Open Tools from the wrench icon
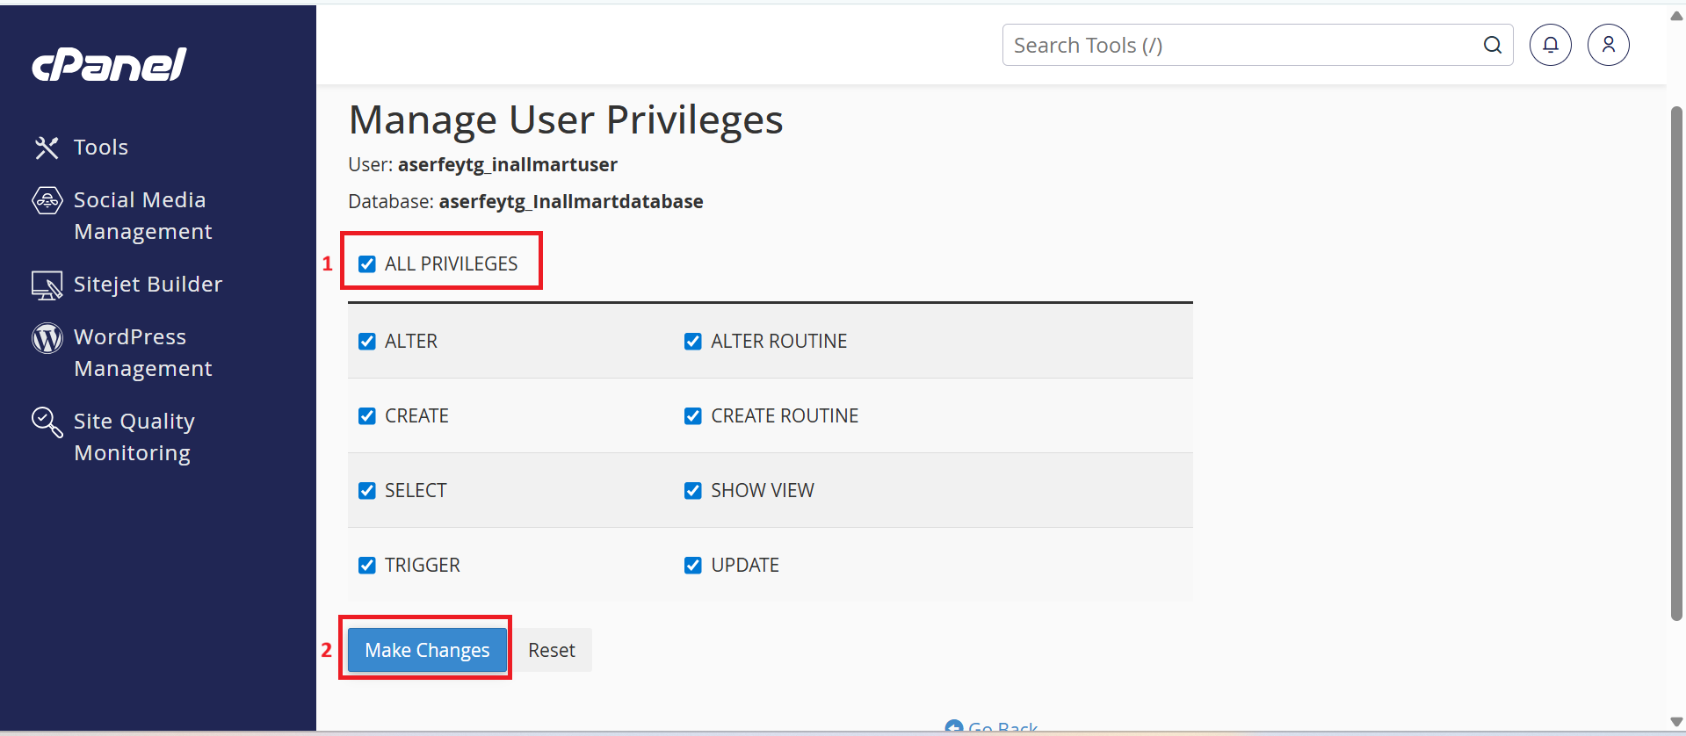 tap(47, 148)
